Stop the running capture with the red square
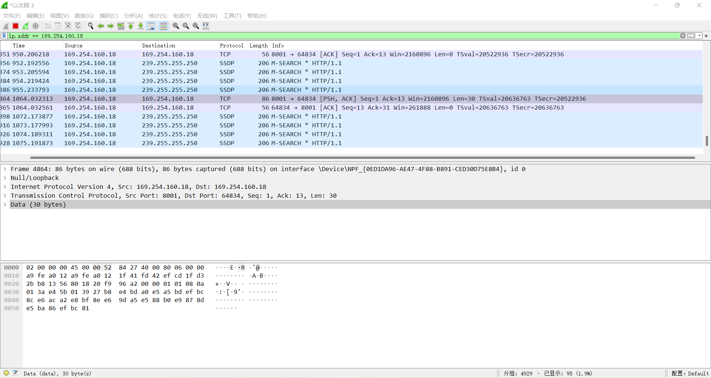 click(x=16, y=26)
